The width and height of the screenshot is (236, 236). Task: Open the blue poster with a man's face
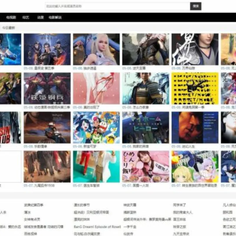click(x=195, y=127)
